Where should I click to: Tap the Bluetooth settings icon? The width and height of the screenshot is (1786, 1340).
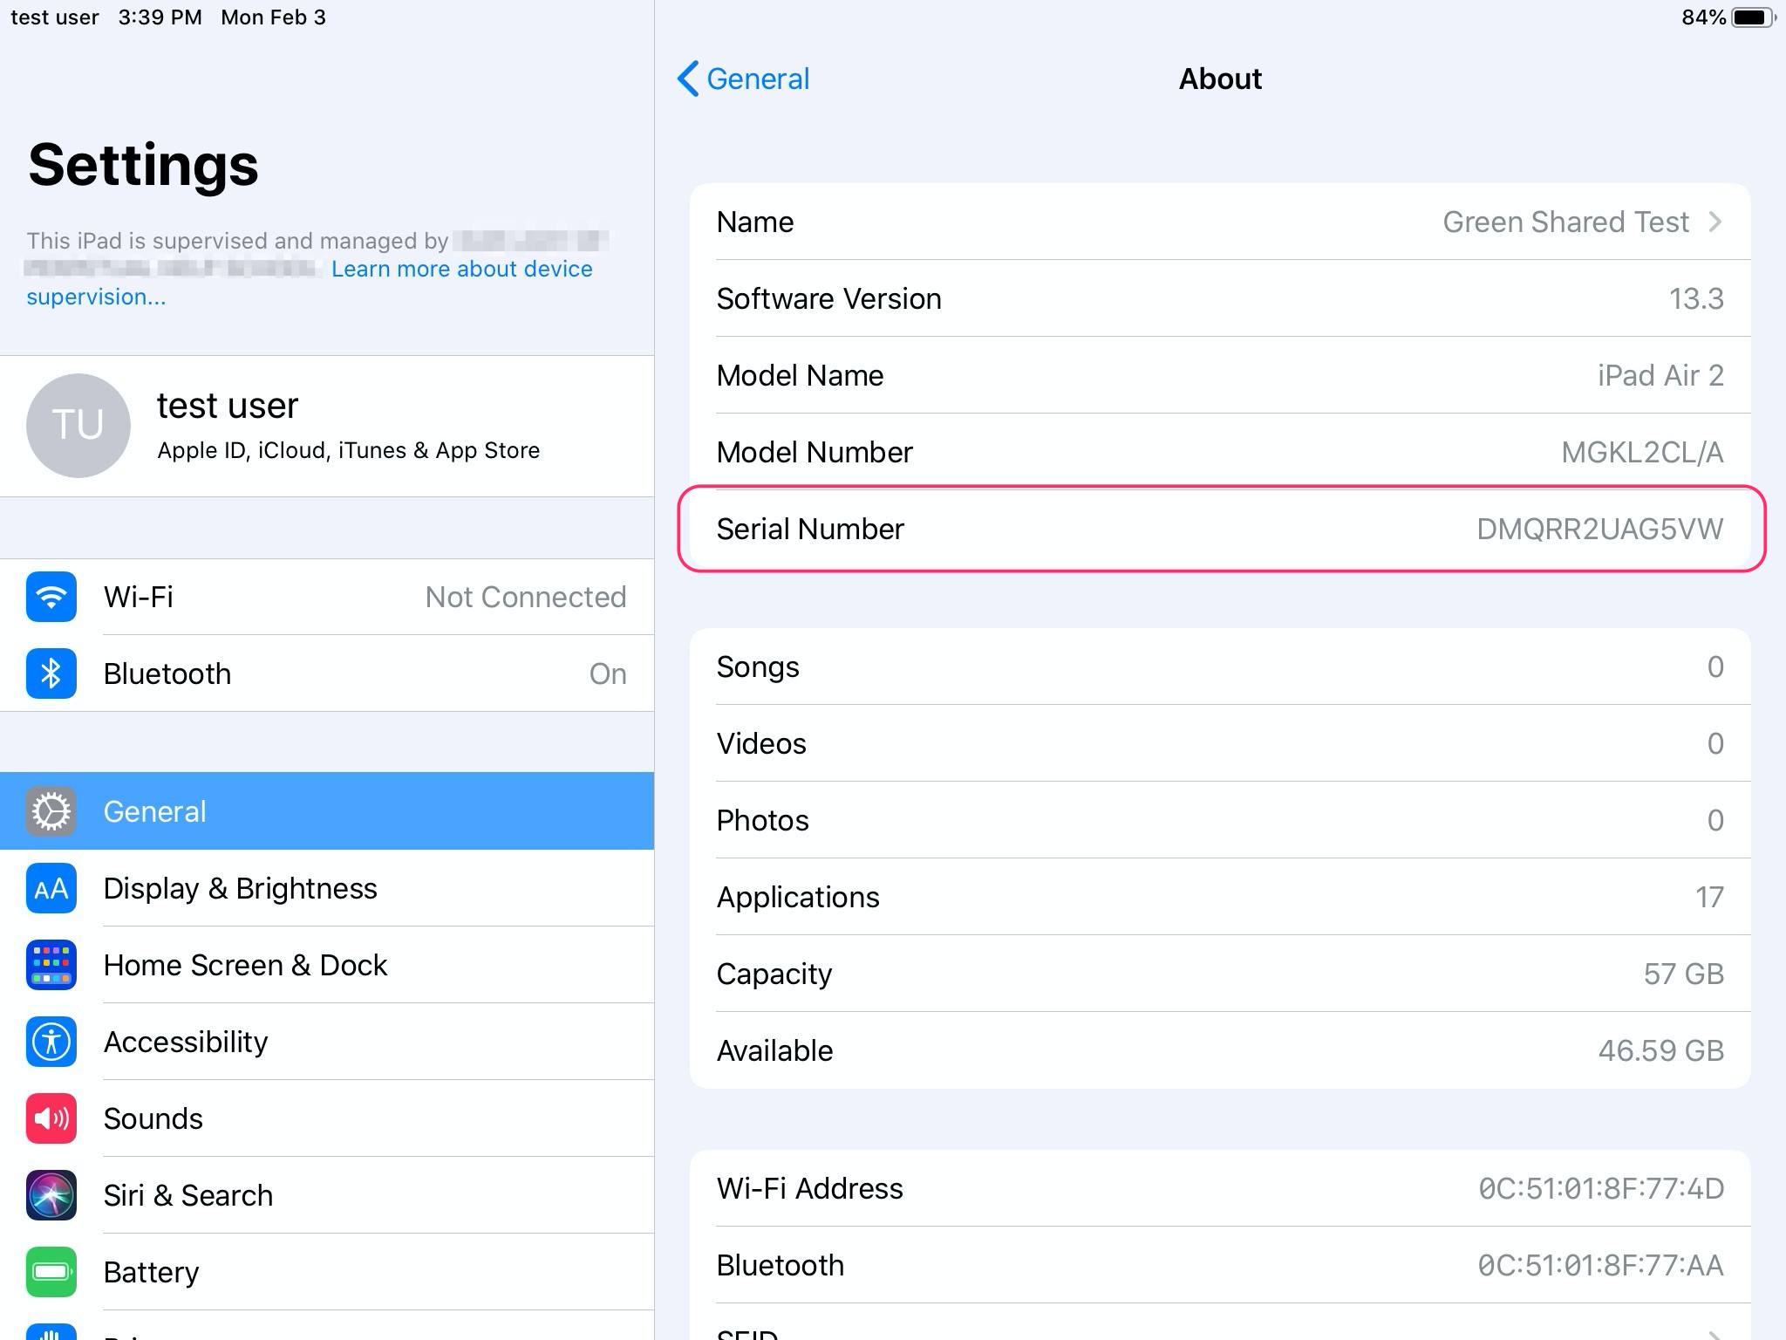pyautogui.click(x=51, y=673)
